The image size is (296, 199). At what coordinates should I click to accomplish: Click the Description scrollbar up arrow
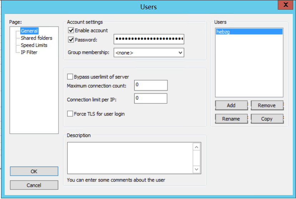click(x=196, y=147)
